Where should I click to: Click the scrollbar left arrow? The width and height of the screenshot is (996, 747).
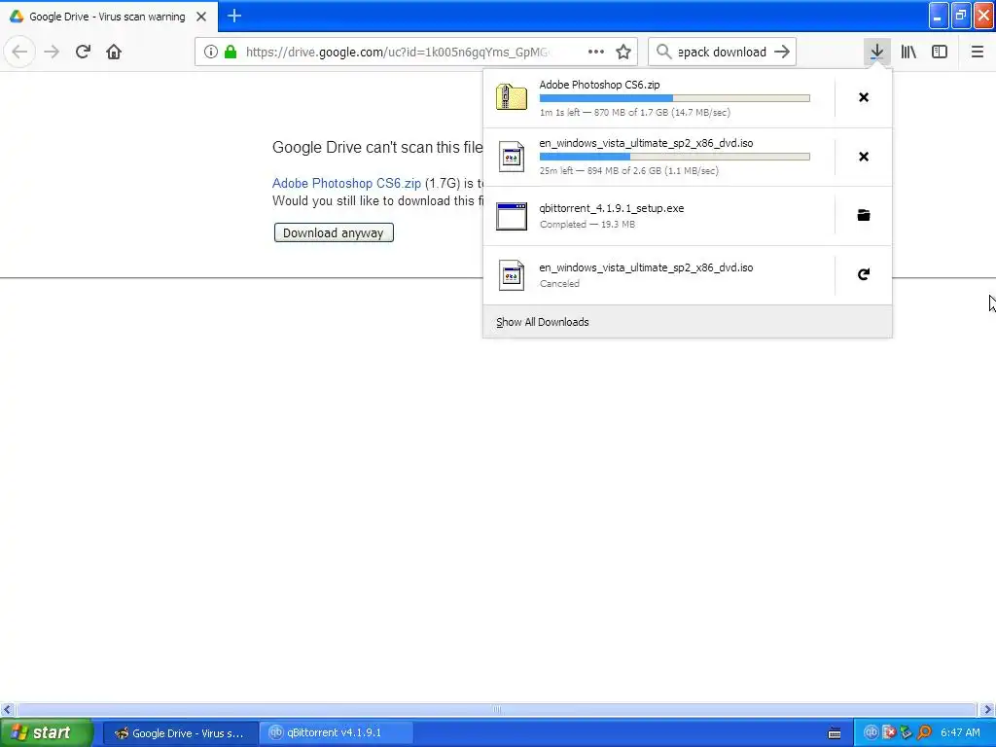tap(7, 709)
